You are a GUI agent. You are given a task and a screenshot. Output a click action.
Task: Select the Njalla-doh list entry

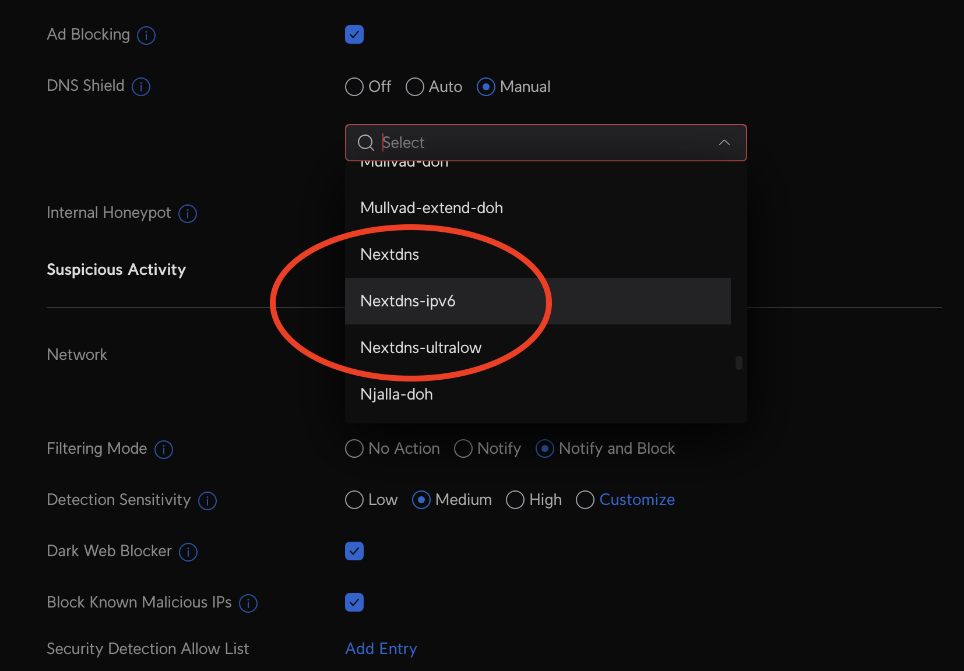click(396, 394)
